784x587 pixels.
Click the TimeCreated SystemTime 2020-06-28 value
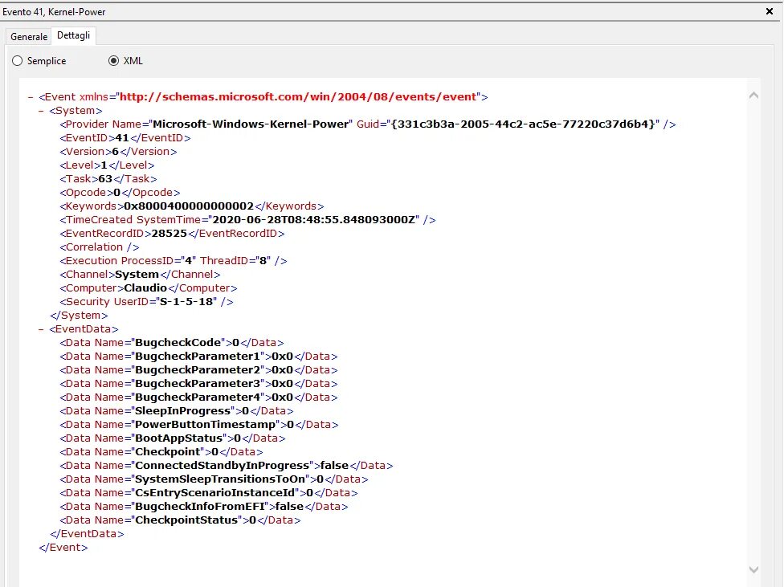pos(313,220)
